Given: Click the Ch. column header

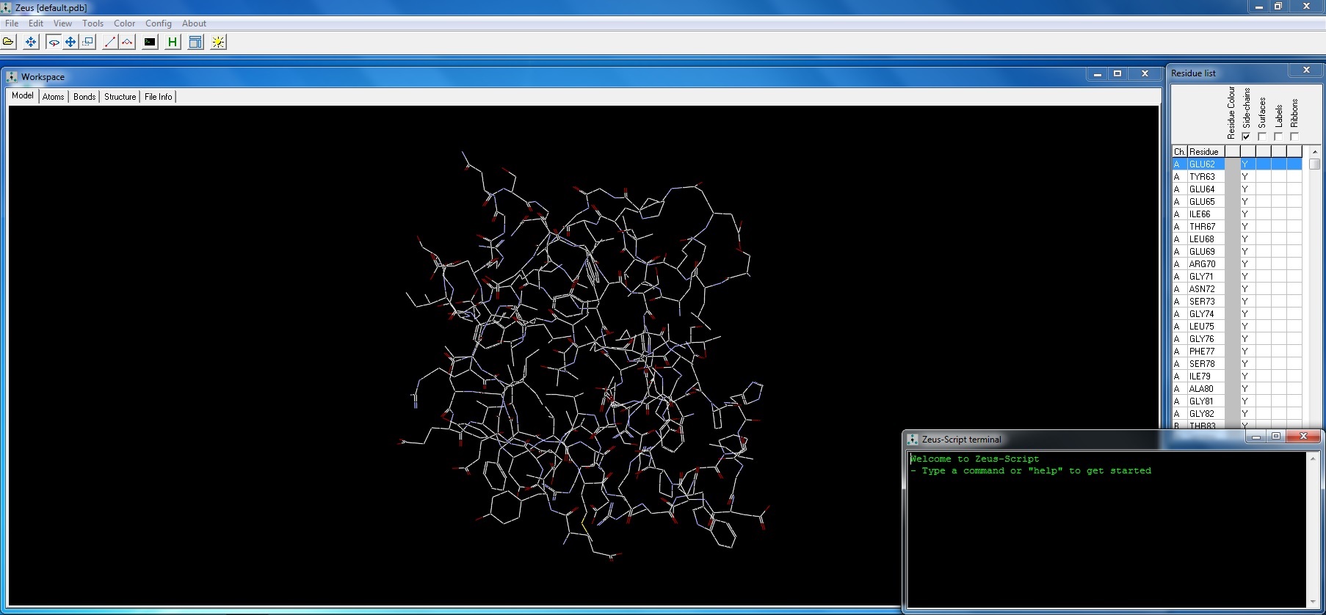Looking at the screenshot, I should click(1180, 151).
